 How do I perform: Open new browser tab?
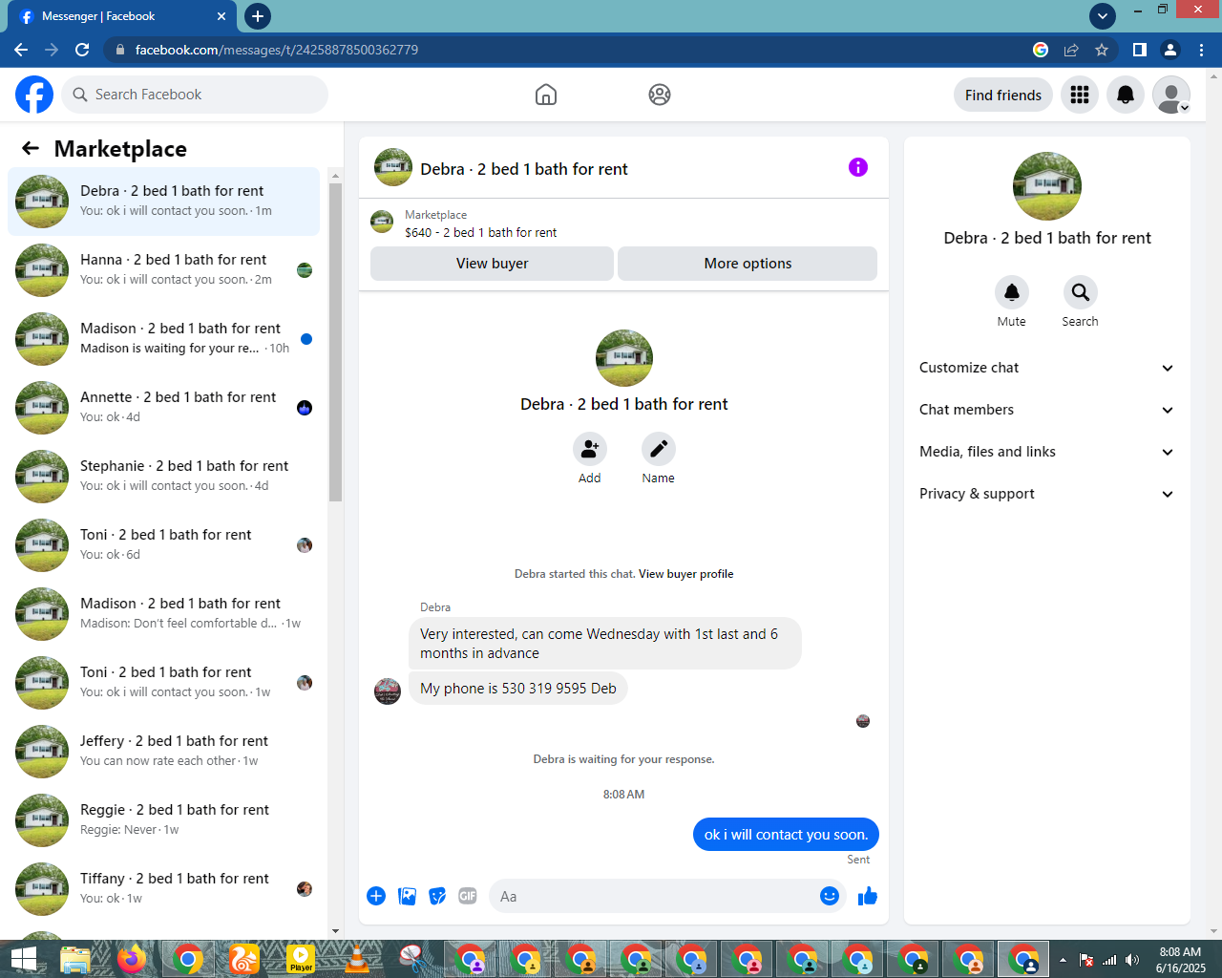[x=258, y=16]
